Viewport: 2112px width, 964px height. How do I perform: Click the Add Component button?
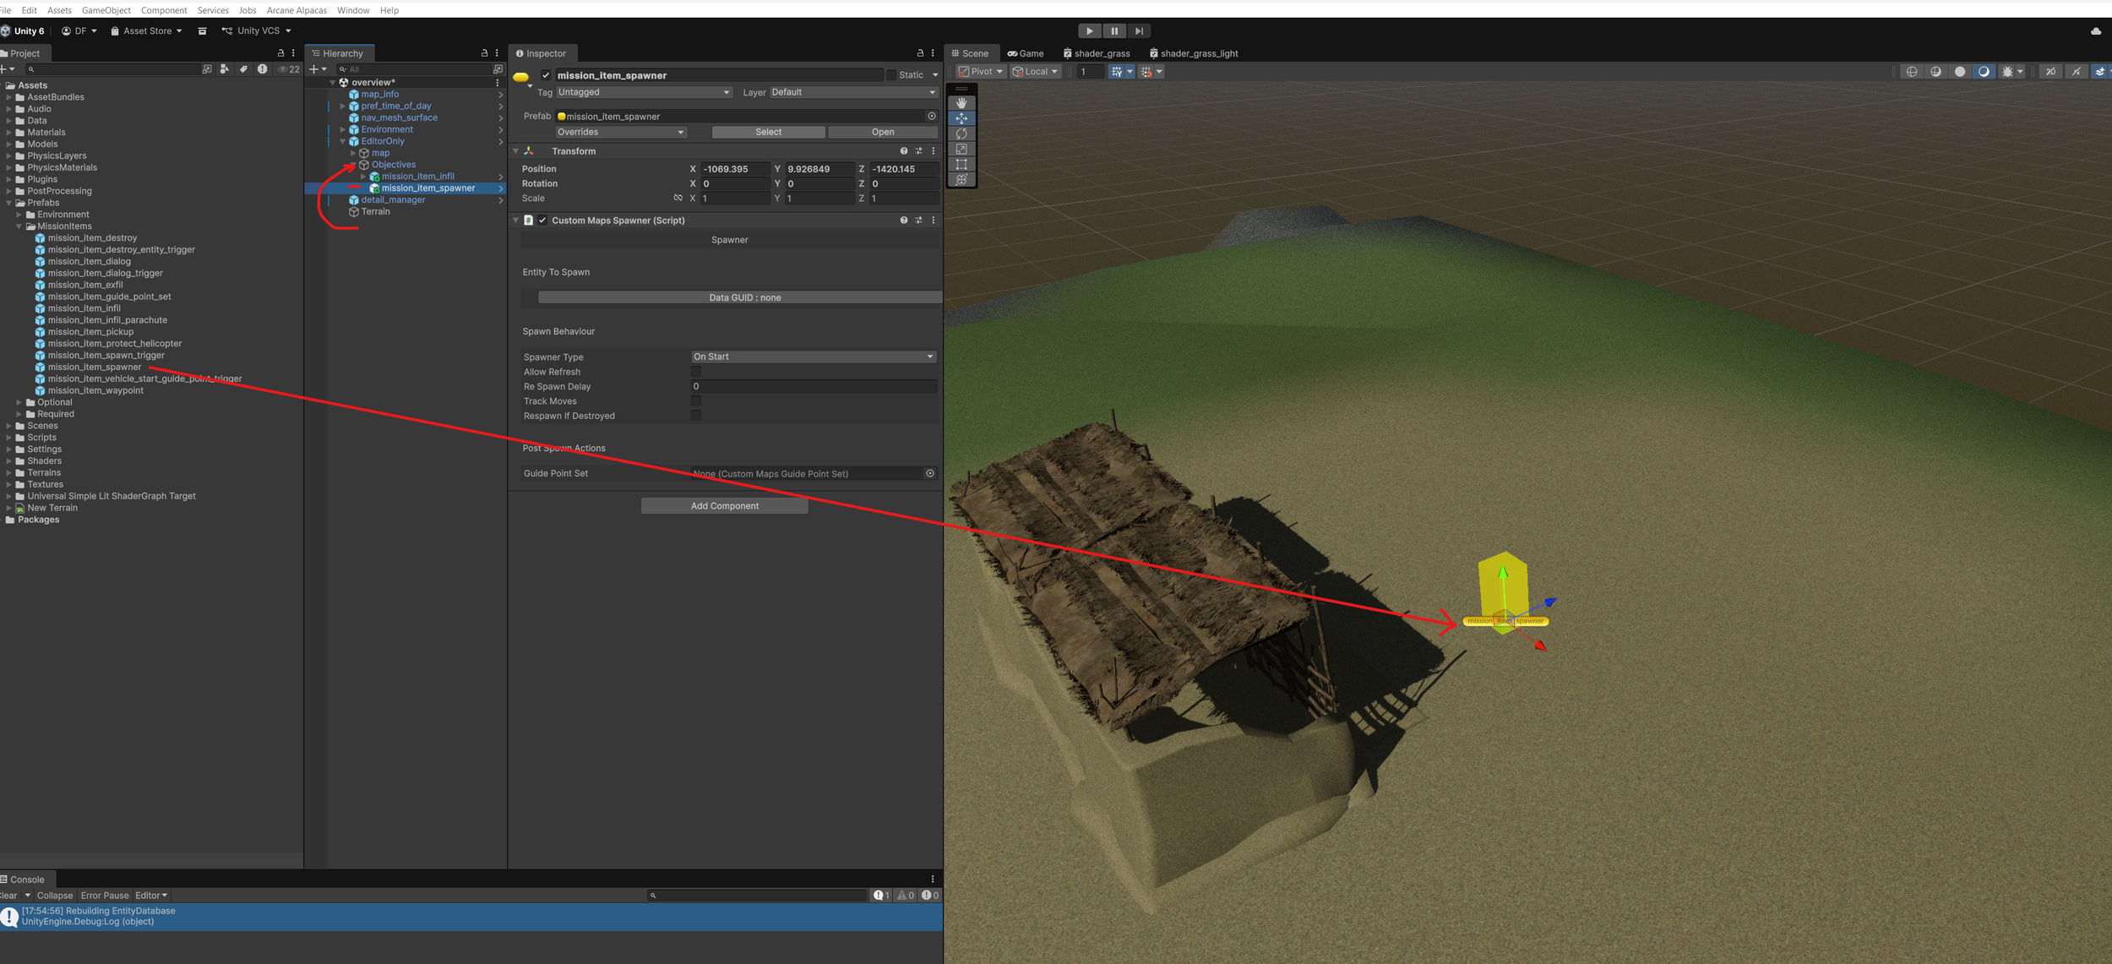pyautogui.click(x=724, y=506)
